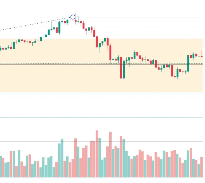Image resolution: width=205 pixels, height=183 pixels.
Task: Click the first candle at chart's left edge
Action: click(x=1, y=49)
